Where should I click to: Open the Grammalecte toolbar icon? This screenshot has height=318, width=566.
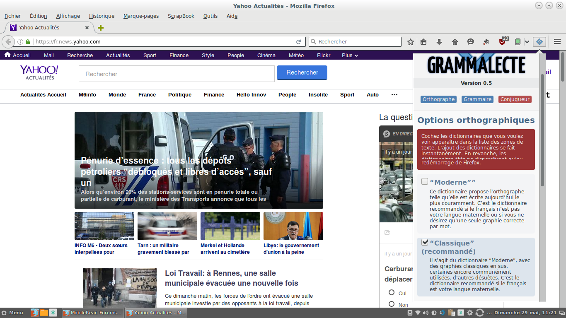click(x=539, y=42)
